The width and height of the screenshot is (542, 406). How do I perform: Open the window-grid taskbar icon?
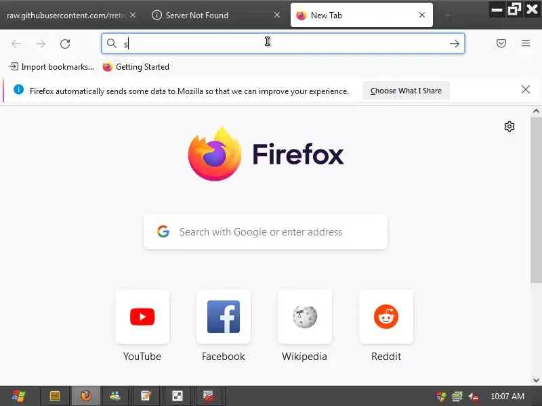point(178,396)
